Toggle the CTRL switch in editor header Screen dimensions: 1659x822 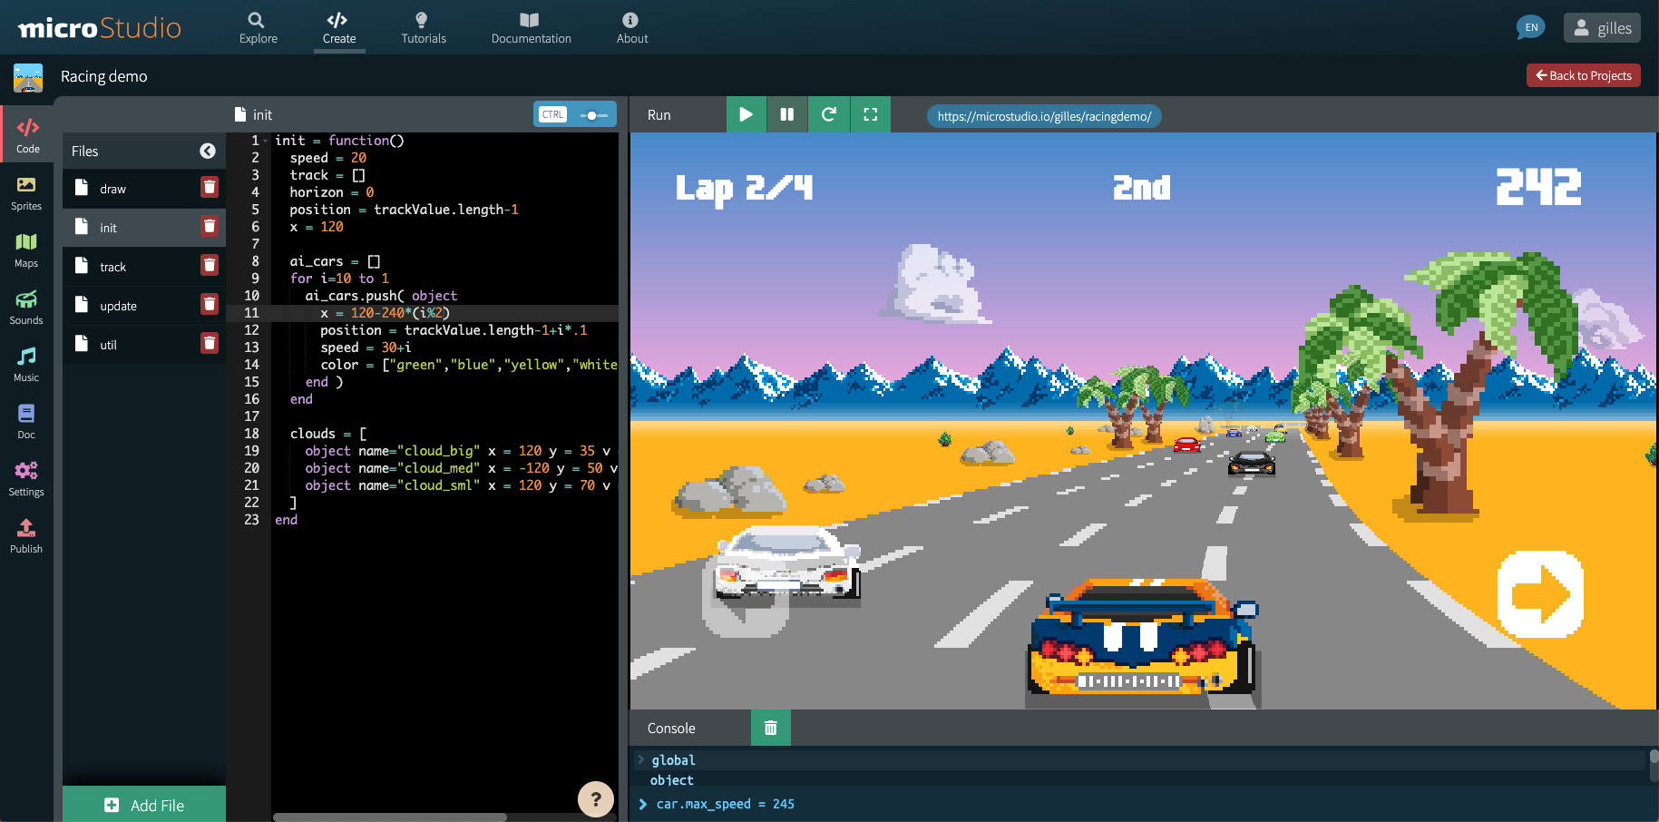point(594,115)
